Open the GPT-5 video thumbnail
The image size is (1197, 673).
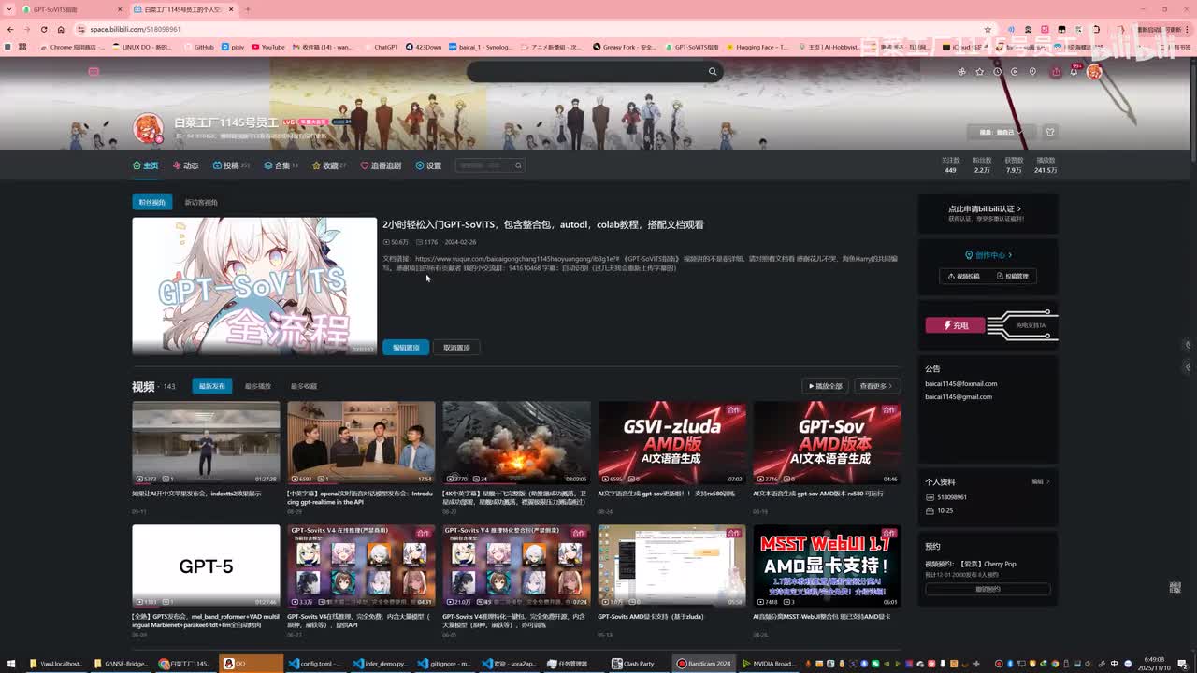point(206,566)
